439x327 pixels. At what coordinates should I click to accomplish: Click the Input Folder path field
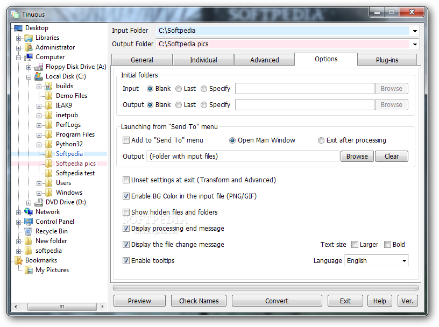[x=283, y=31]
